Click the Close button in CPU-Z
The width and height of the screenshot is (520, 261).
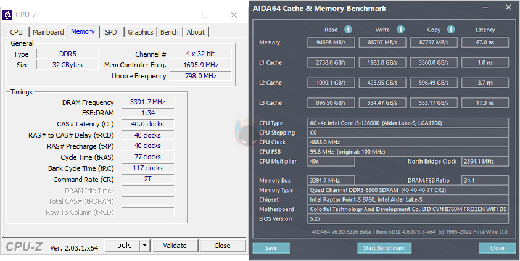(x=222, y=246)
